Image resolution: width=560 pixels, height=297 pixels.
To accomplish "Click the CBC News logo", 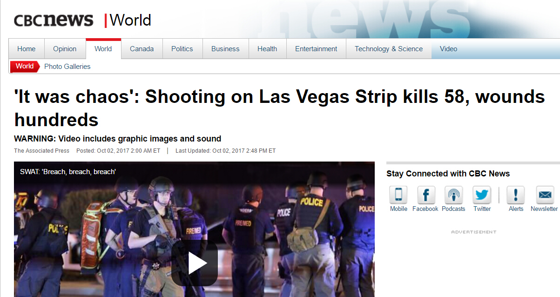I will (54, 20).
